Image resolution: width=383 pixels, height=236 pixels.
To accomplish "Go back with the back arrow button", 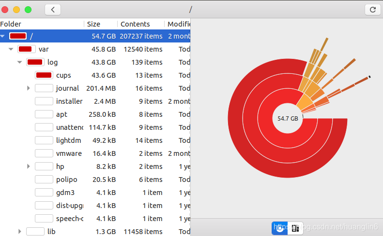I will (x=53, y=10).
